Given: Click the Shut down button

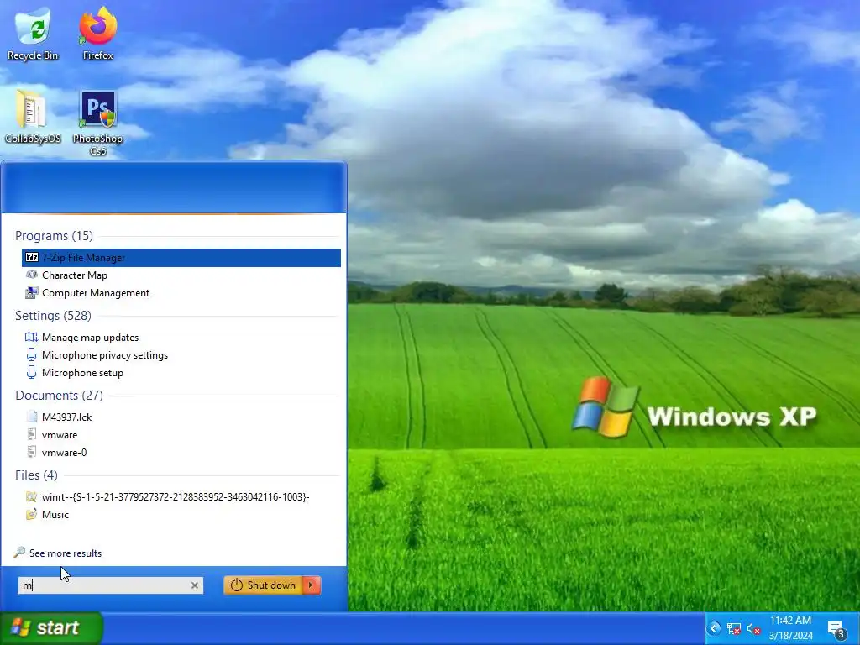Looking at the screenshot, I should click(x=263, y=585).
